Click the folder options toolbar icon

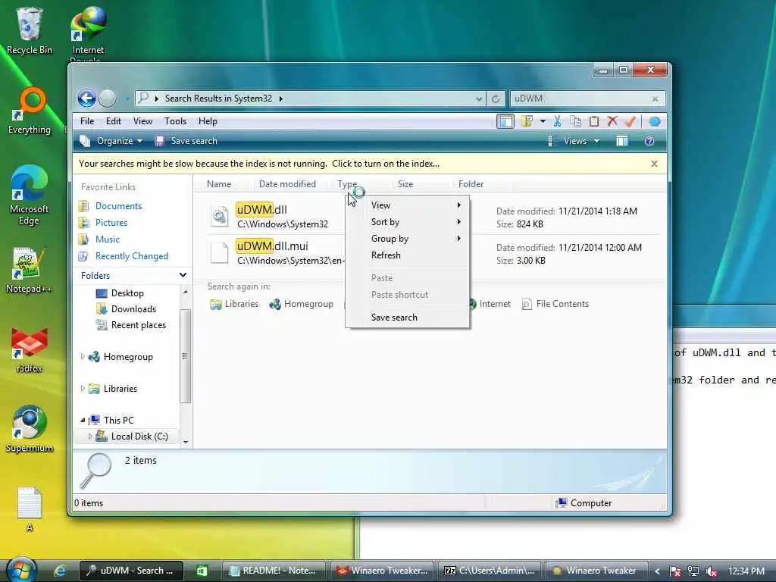[527, 121]
